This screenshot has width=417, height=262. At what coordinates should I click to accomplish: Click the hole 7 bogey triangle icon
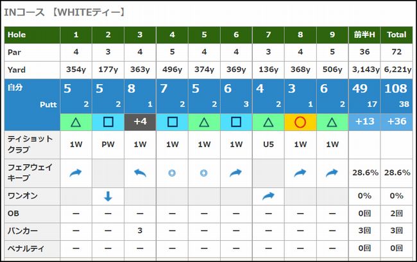[268, 121]
